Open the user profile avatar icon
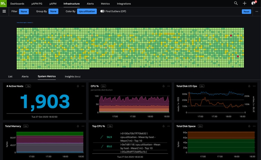 (x=254, y=3)
